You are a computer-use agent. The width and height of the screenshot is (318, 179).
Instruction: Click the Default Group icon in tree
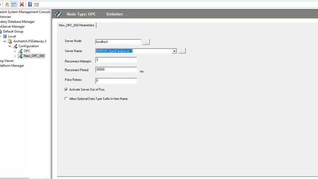pos(0,31)
